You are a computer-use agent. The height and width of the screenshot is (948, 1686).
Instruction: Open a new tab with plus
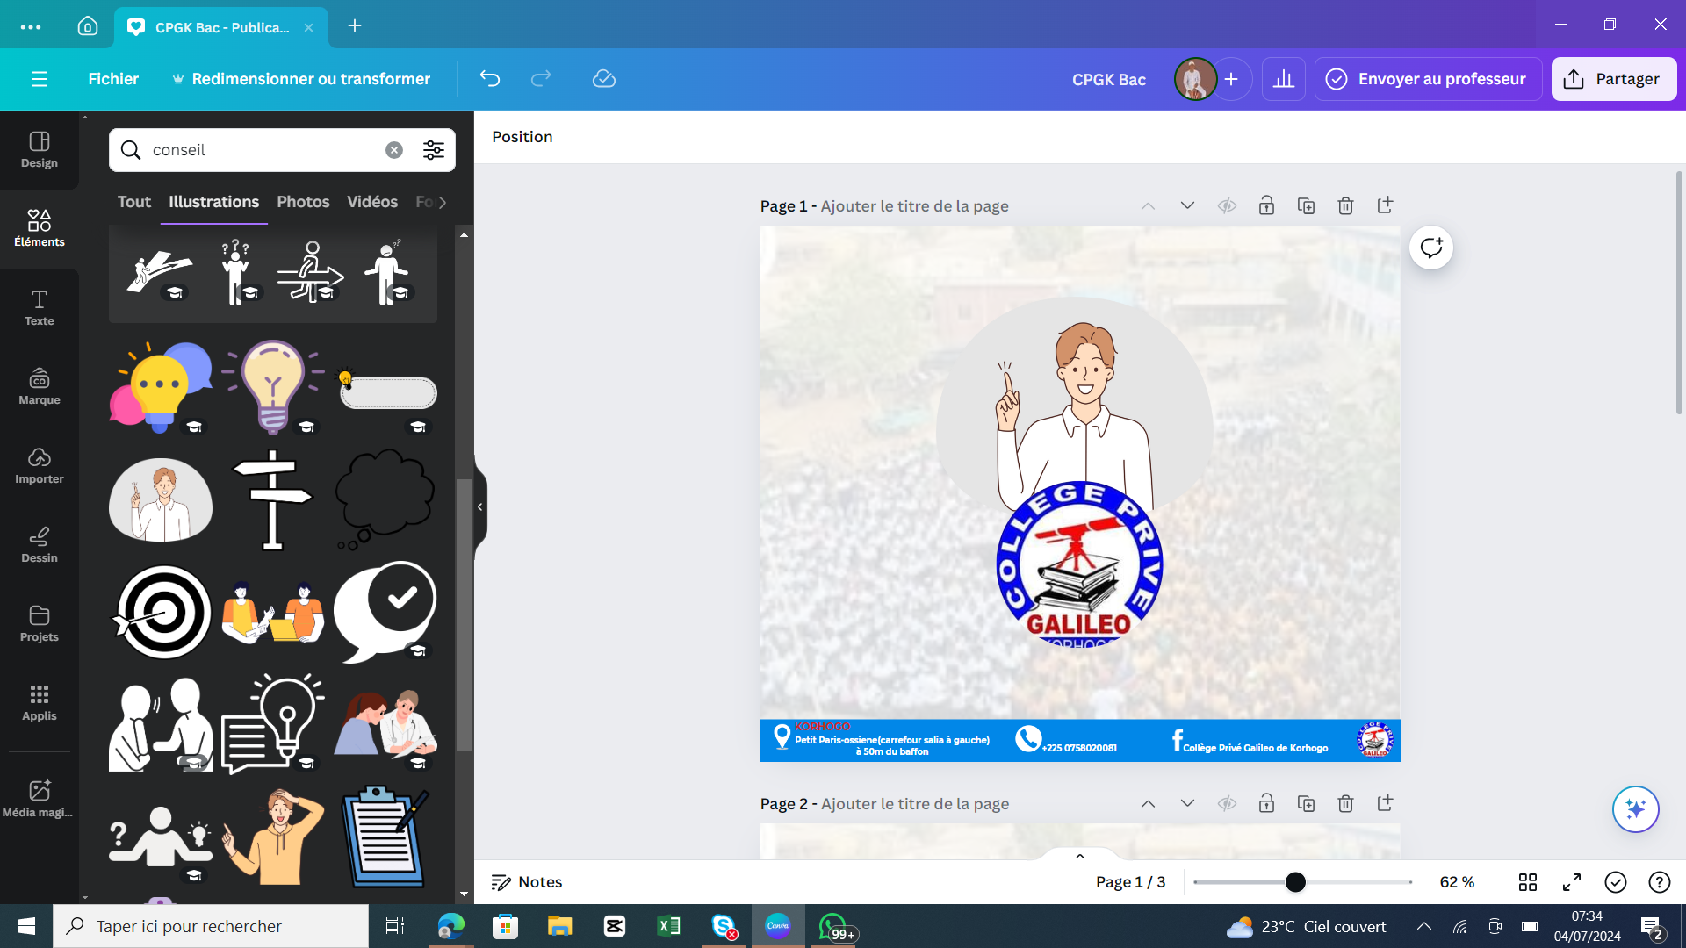[355, 26]
